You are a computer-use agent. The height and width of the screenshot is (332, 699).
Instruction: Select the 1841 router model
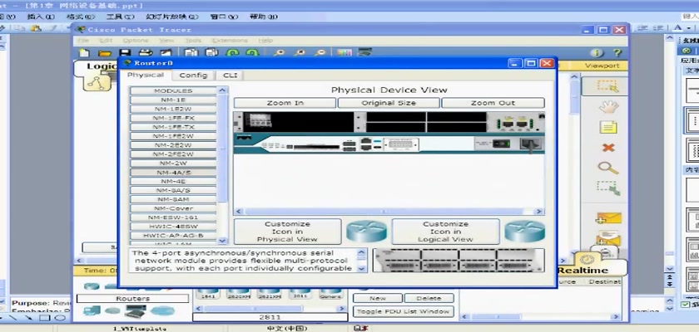coord(209,293)
